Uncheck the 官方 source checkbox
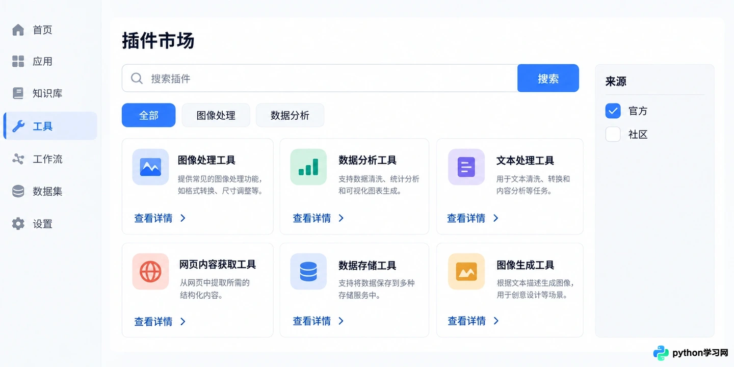The image size is (734, 367). (x=613, y=111)
